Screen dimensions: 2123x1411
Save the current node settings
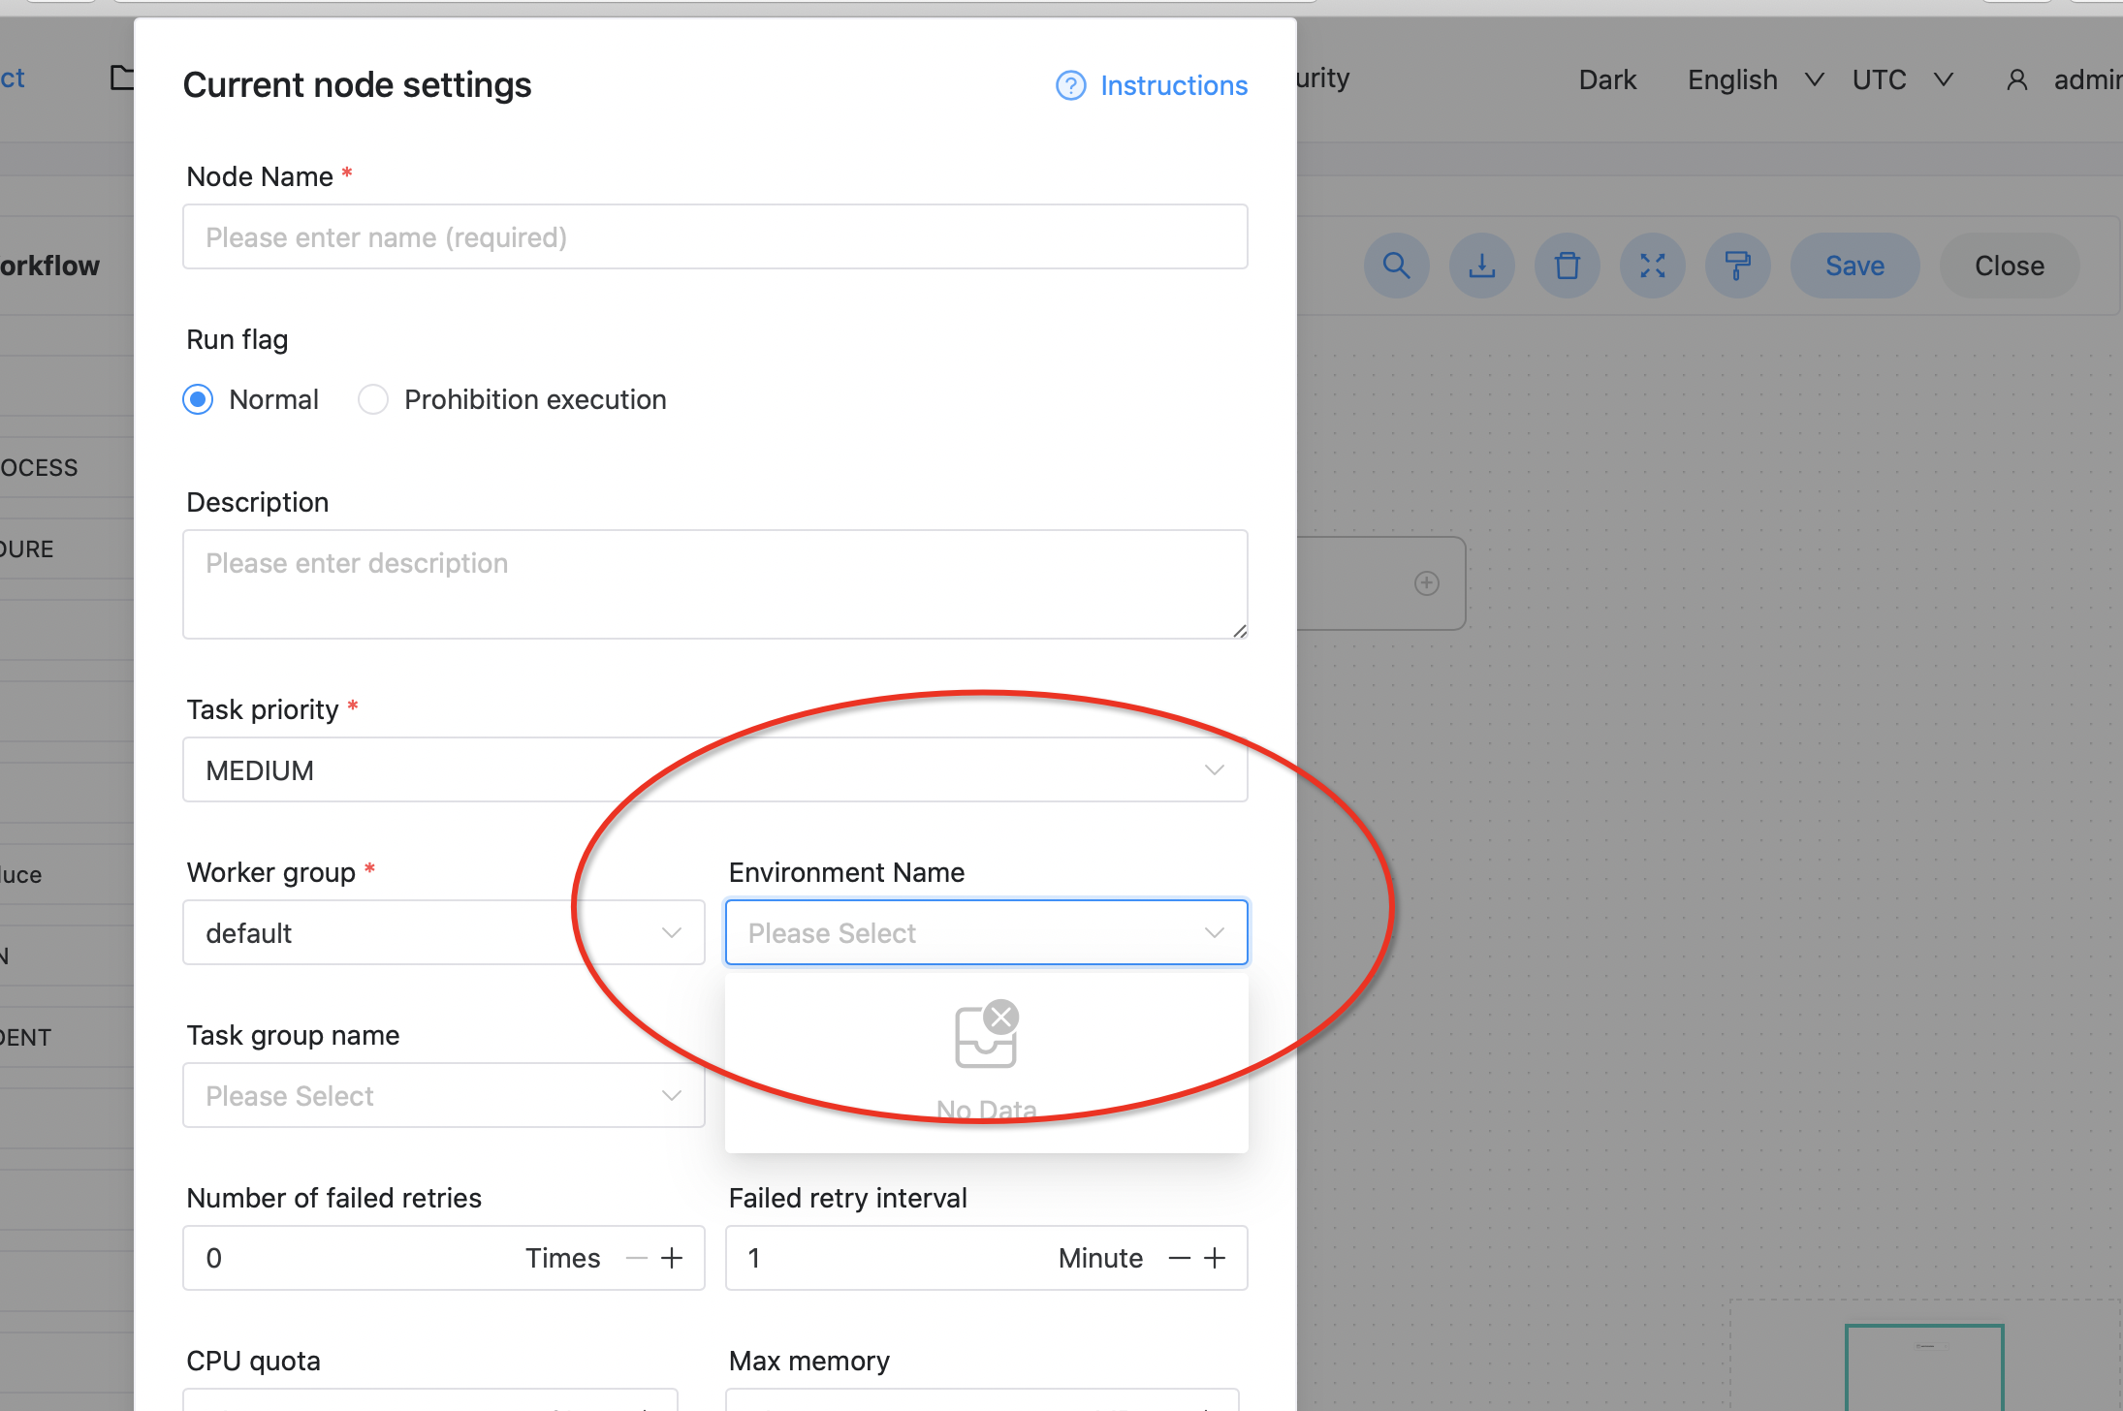[1854, 265]
